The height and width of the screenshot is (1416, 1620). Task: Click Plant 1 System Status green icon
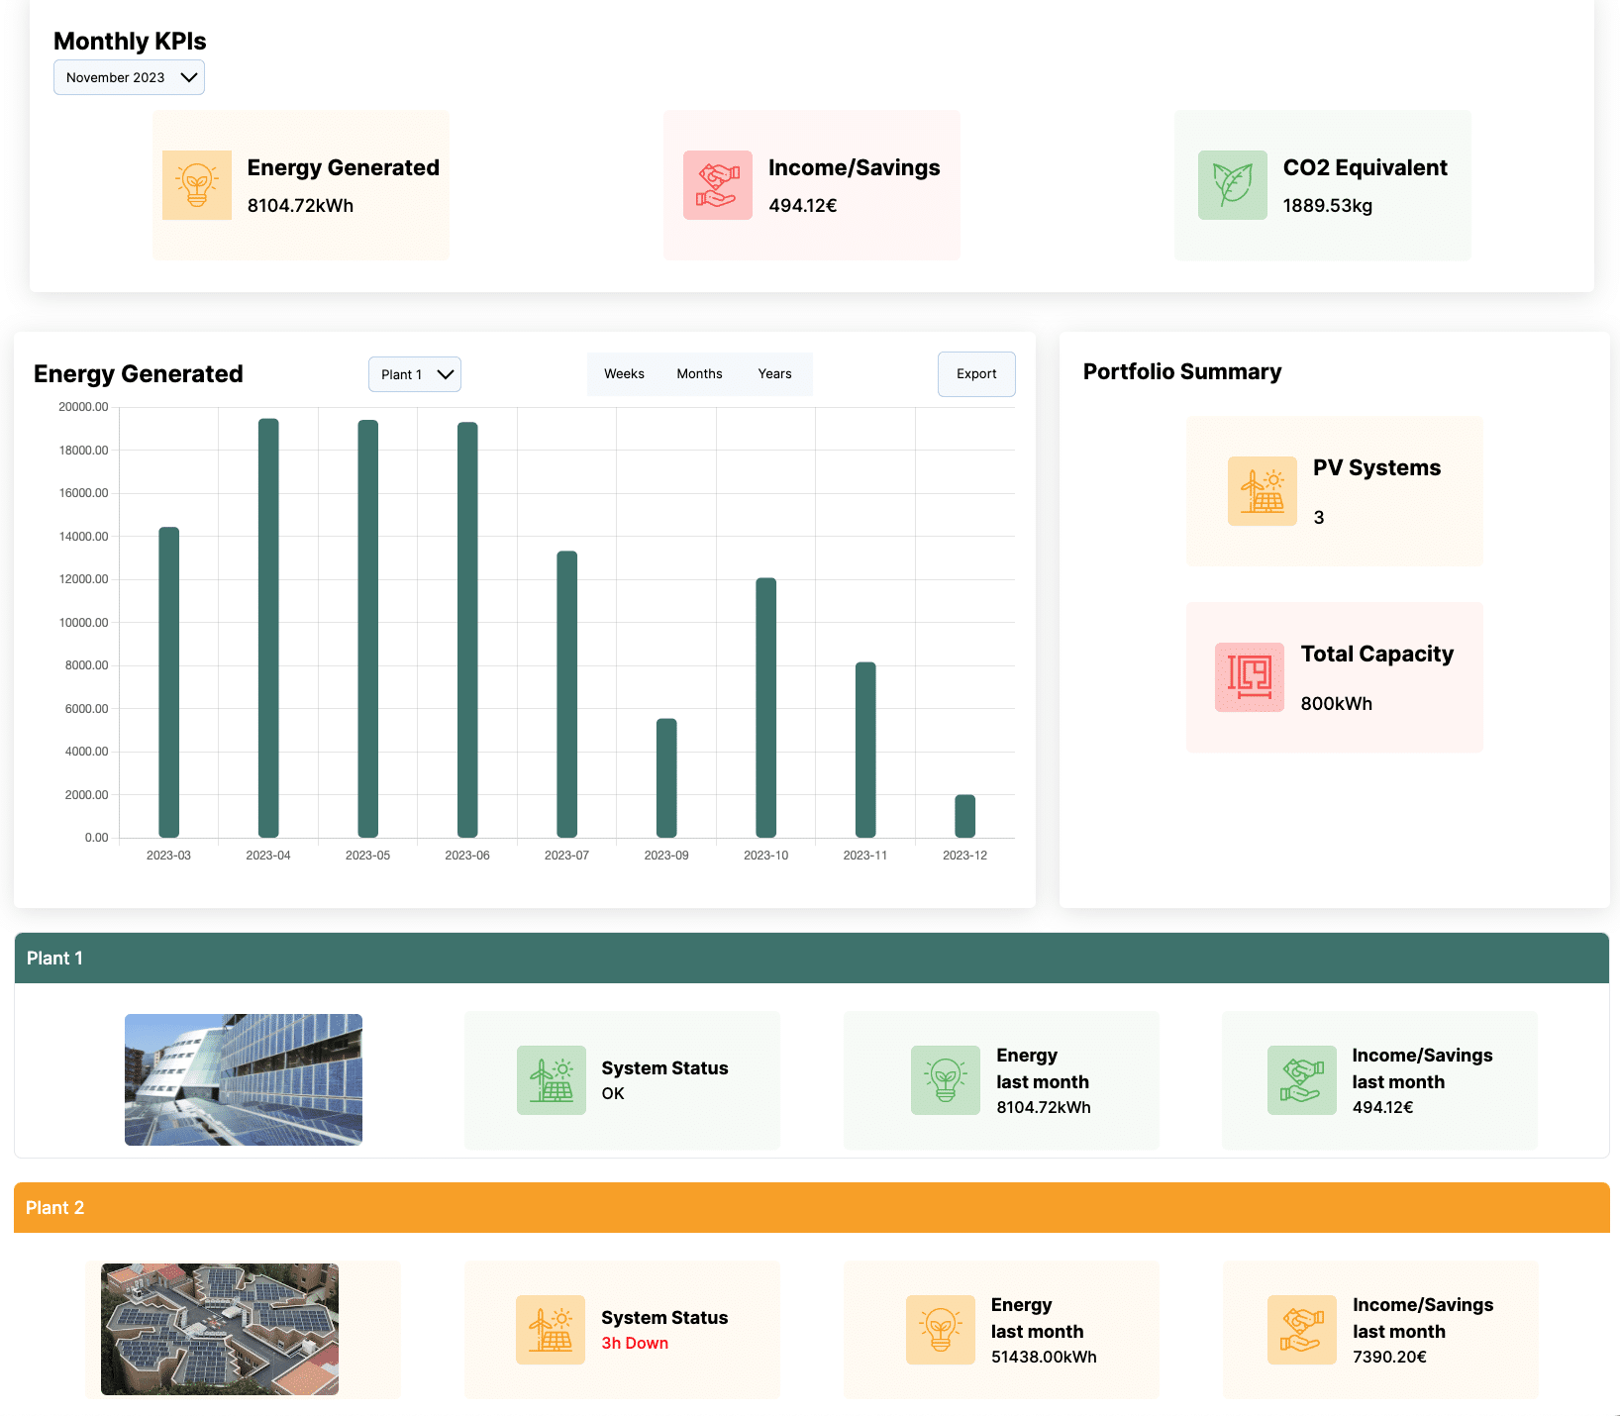(551, 1080)
